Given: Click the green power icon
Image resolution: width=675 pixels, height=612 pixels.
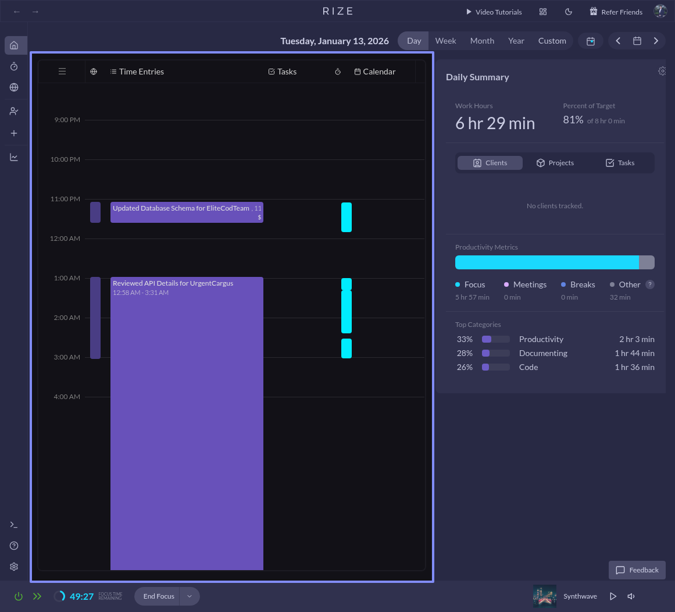Looking at the screenshot, I should [x=19, y=596].
